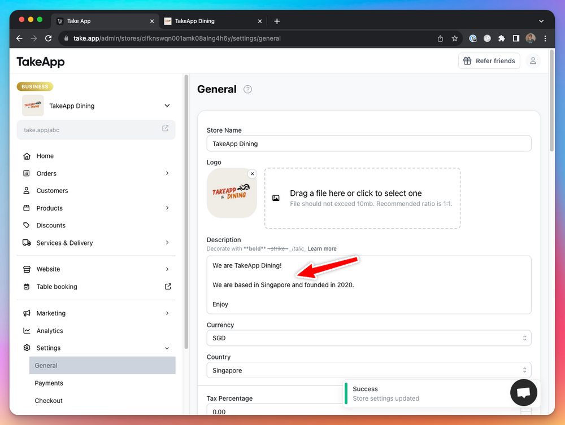The image size is (565, 425).
Task: Click the TakeApp logo
Action: click(x=41, y=62)
